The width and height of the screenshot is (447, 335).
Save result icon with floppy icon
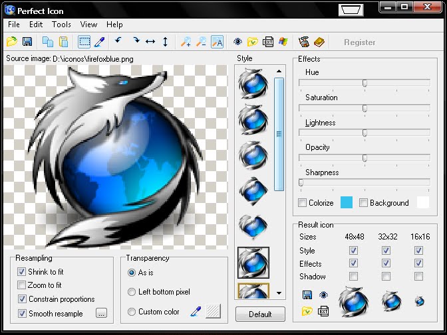307,295
